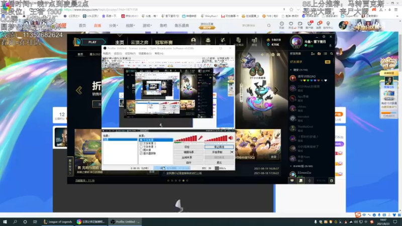The width and height of the screenshot is (402, 226).
Task: Open Windows taskbar search
Action: [15, 221]
